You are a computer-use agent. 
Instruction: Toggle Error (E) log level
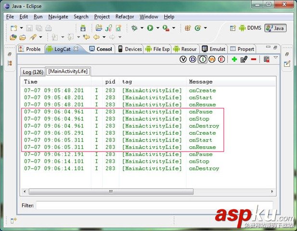coord(221,60)
